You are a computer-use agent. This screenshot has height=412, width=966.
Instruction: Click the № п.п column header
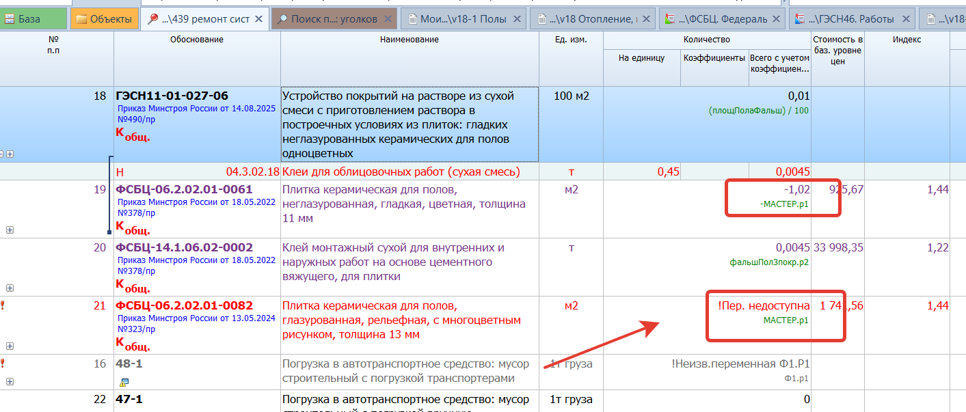[x=57, y=58]
